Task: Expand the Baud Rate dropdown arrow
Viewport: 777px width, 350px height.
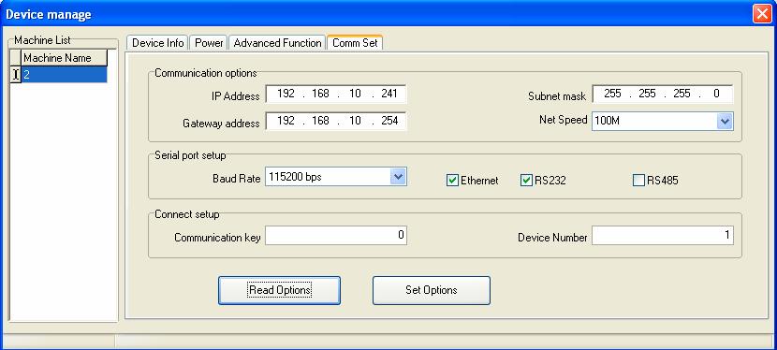Action: pos(398,177)
